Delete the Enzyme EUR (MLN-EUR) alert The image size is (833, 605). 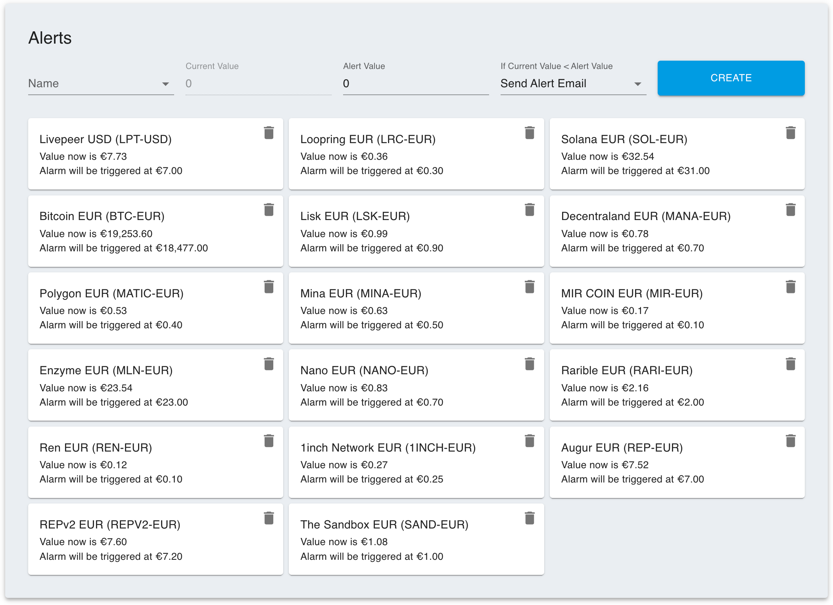tap(269, 364)
